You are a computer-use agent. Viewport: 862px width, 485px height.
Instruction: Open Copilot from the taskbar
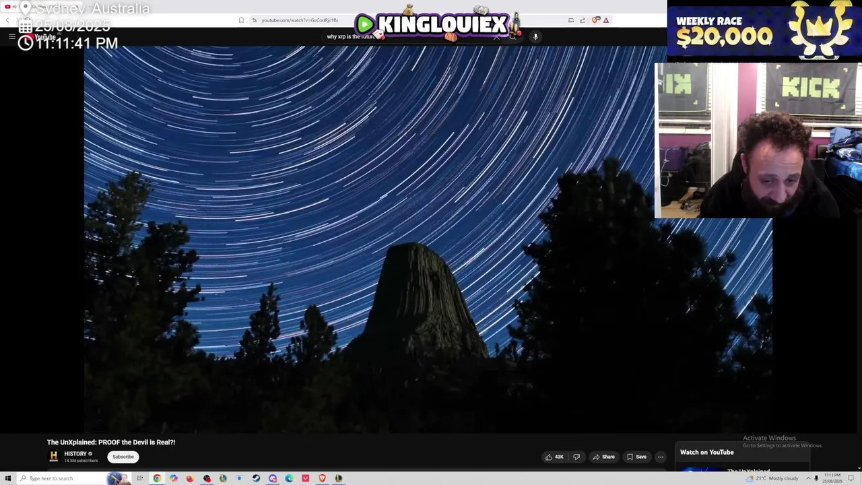[x=173, y=478]
